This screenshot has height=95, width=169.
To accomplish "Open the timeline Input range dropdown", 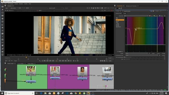I will coord(17,61).
